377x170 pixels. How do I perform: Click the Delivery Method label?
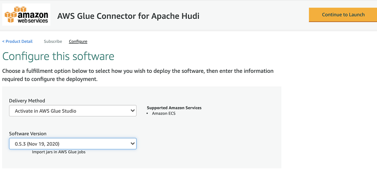[x=27, y=100]
